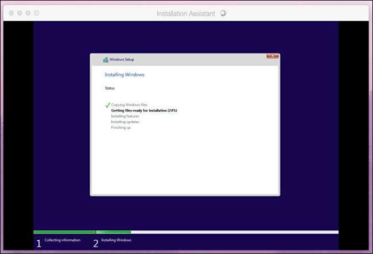Click the step number 2 indicator
Image resolution: width=373 pixels, height=254 pixels.
coord(96,244)
